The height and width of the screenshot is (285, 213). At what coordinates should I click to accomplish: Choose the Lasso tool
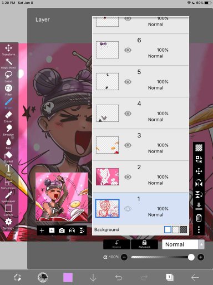[8, 77]
